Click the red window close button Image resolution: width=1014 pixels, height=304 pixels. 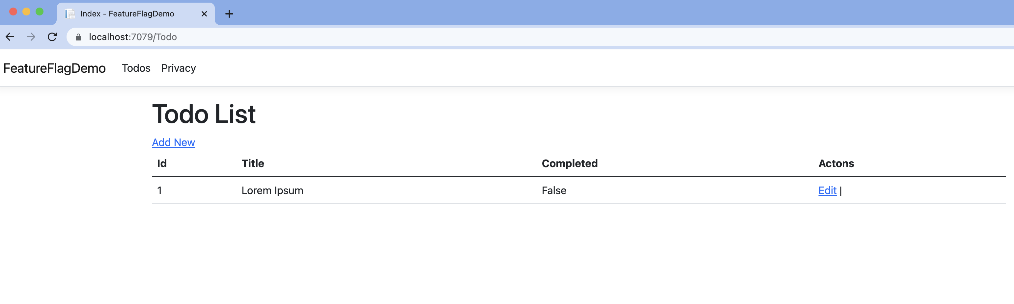(13, 12)
